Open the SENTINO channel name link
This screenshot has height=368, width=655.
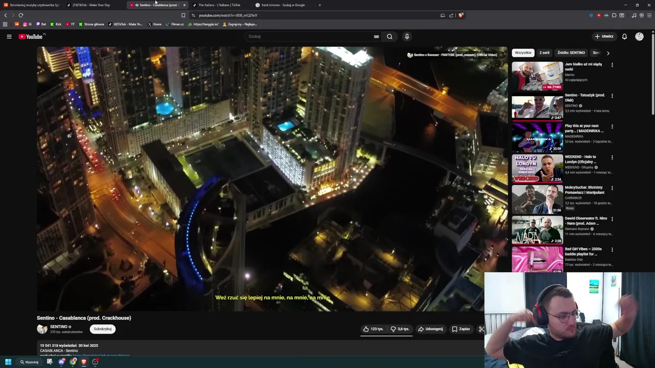click(x=59, y=327)
